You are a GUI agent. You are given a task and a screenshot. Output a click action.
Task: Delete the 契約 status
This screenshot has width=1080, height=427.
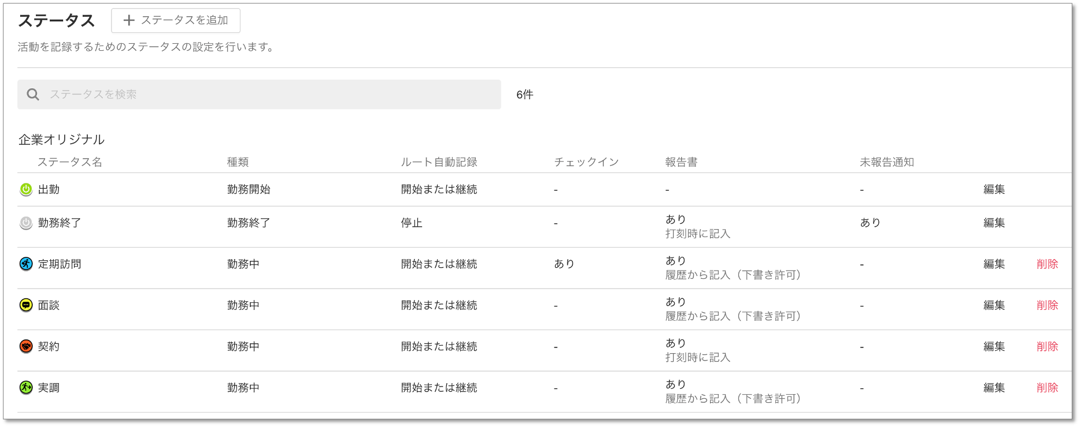pyautogui.click(x=1047, y=346)
